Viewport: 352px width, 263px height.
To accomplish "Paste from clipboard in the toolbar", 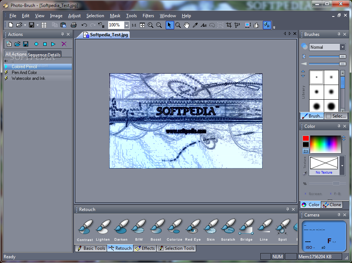I will coord(63,25).
